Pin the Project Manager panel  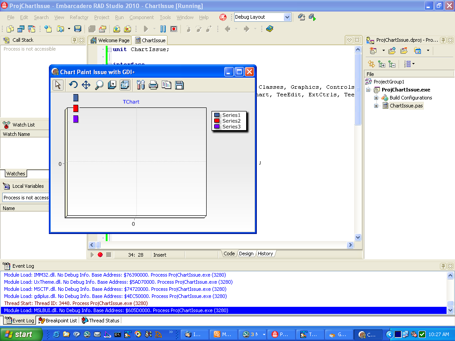(x=443, y=40)
